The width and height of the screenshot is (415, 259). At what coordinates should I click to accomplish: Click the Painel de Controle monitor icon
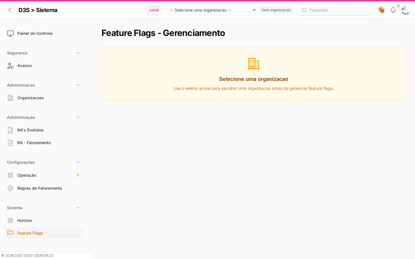(10, 34)
